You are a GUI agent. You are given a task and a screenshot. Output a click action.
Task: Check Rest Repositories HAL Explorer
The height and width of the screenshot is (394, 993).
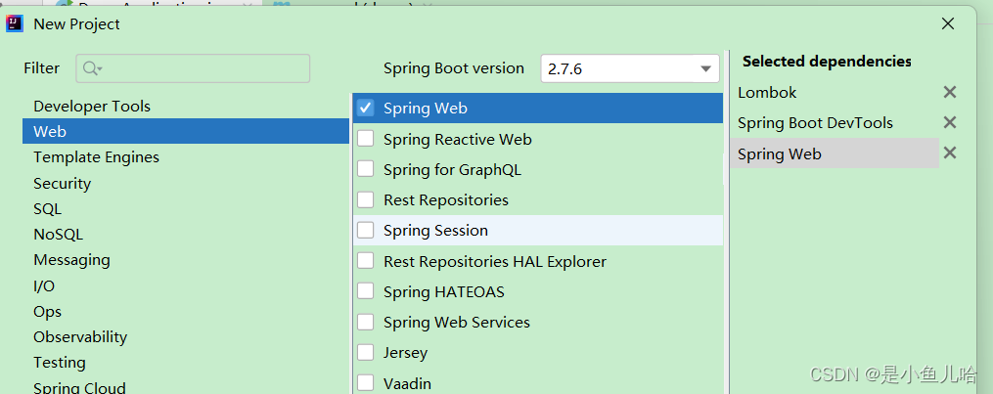click(366, 261)
